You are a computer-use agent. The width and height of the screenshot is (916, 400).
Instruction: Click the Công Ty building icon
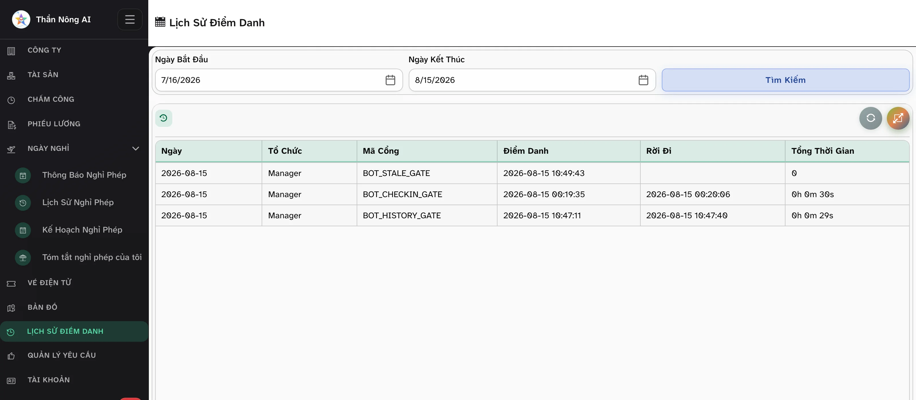click(11, 51)
